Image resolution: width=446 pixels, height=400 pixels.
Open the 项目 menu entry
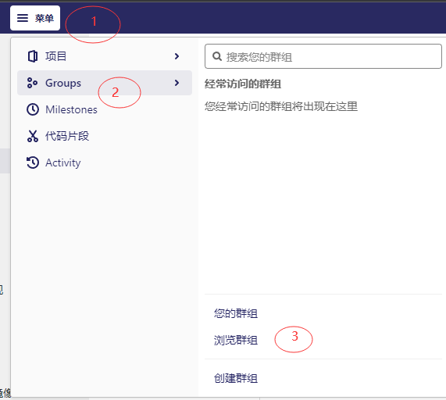(x=105, y=56)
